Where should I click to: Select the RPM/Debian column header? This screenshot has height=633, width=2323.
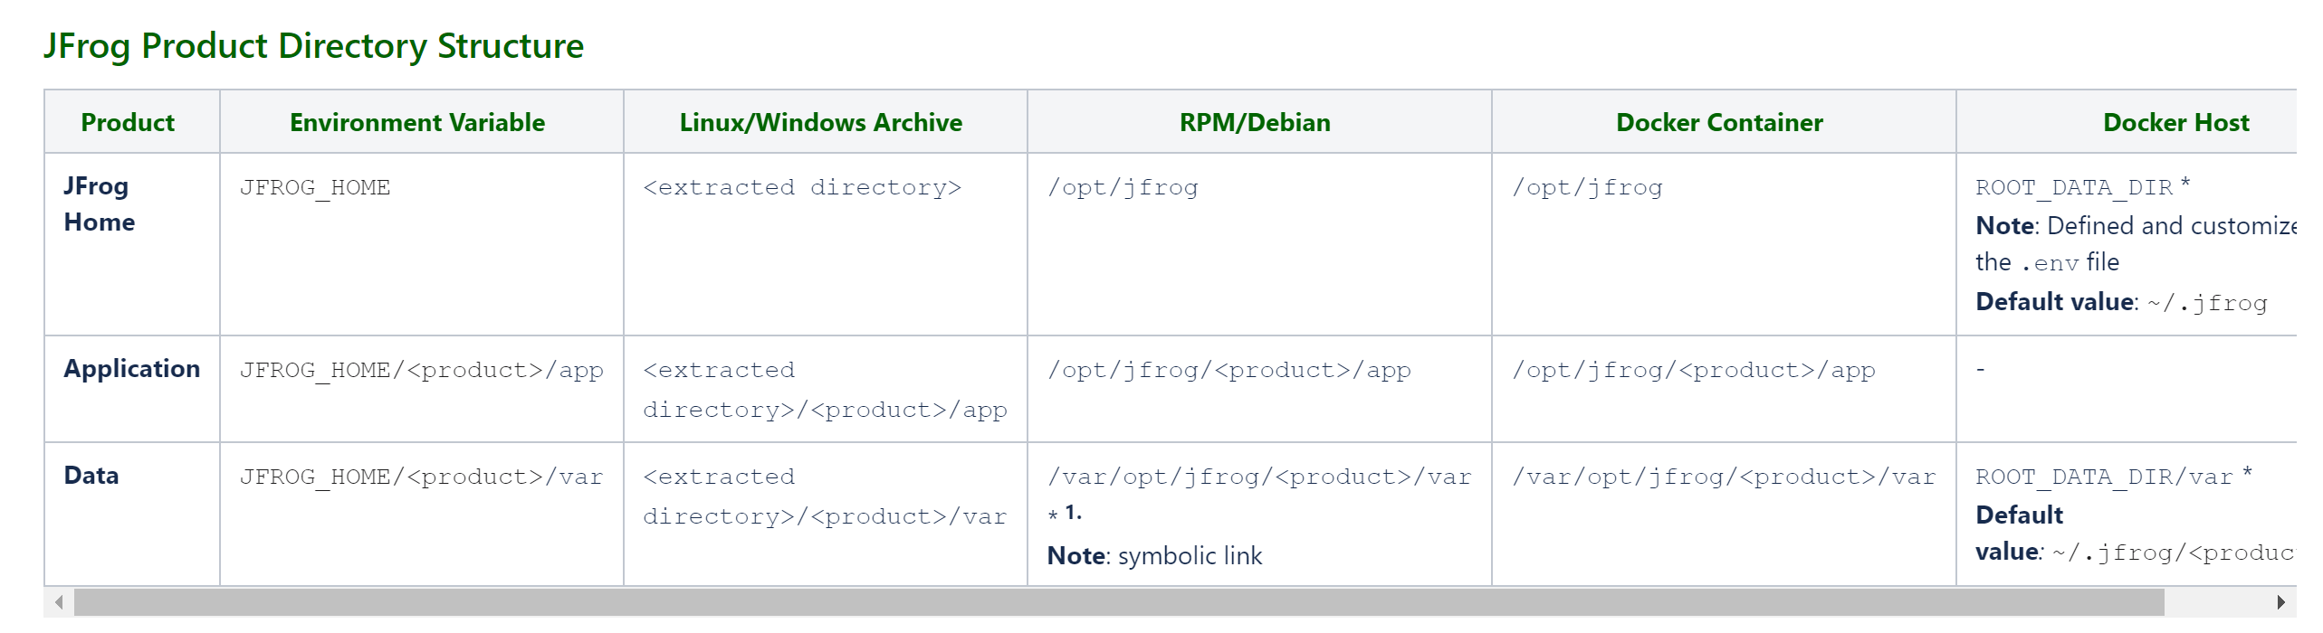(1257, 122)
